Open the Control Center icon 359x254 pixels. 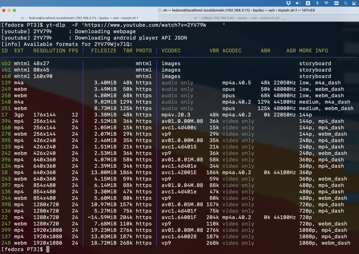click(354, 3)
